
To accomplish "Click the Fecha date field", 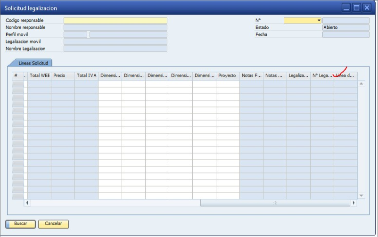I will pyautogui.click(x=345, y=35).
